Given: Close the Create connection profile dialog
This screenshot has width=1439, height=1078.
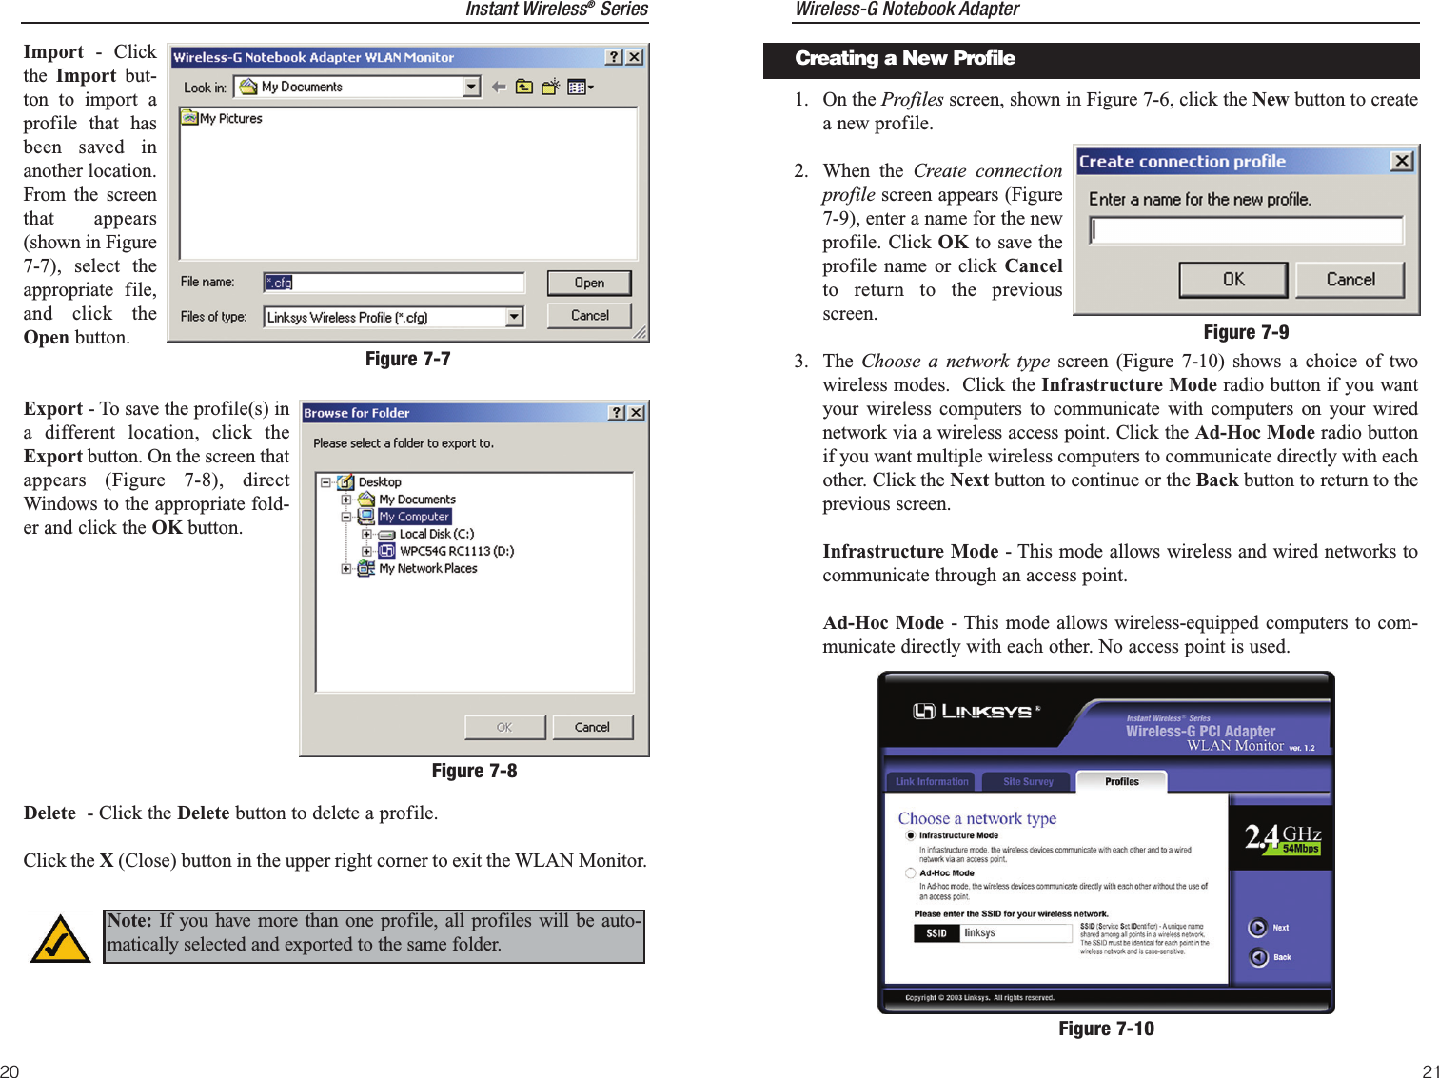Looking at the screenshot, I should pos(1402,161).
